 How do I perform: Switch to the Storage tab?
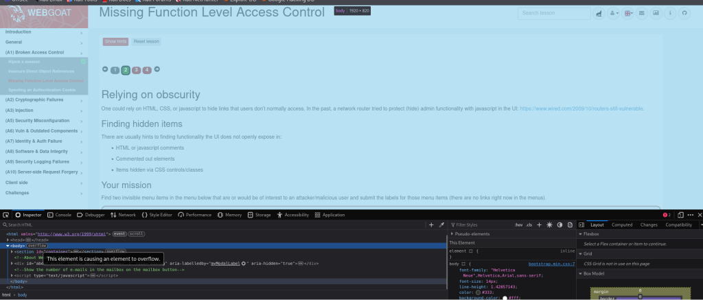point(260,215)
